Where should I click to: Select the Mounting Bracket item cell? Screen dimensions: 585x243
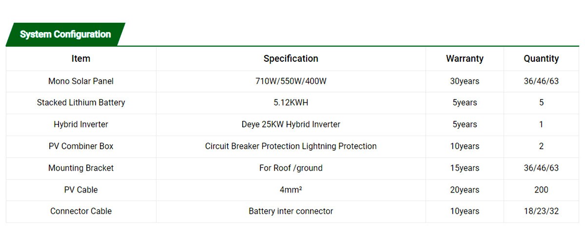coord(81,168)
